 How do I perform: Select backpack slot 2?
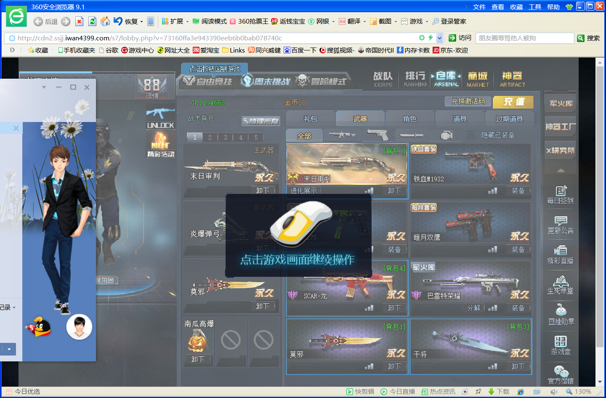210,137
